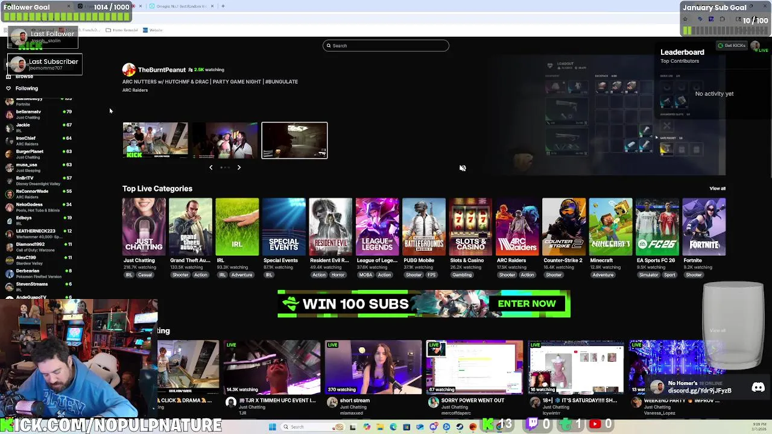The image size is (772, 434).
Task: Open BnBriTV channel in sidebar
Action: click(x=39, y=181)
